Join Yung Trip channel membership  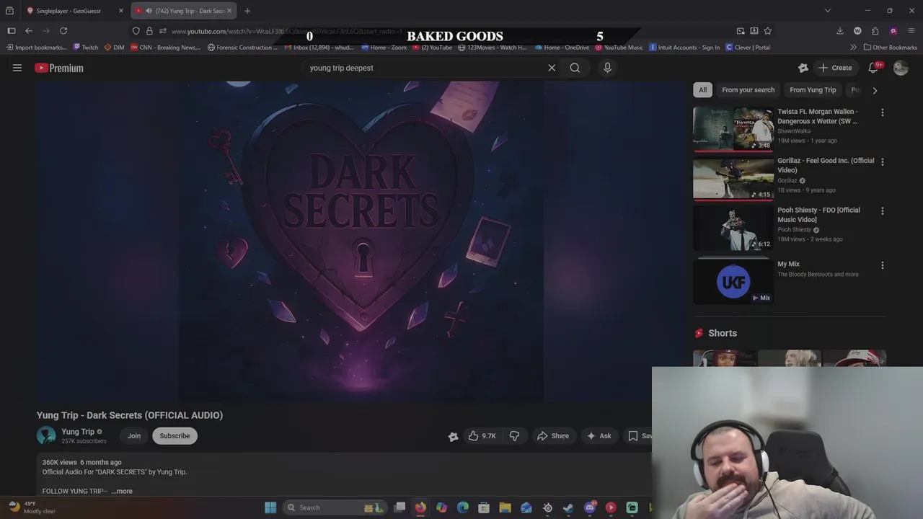(134, 436)
